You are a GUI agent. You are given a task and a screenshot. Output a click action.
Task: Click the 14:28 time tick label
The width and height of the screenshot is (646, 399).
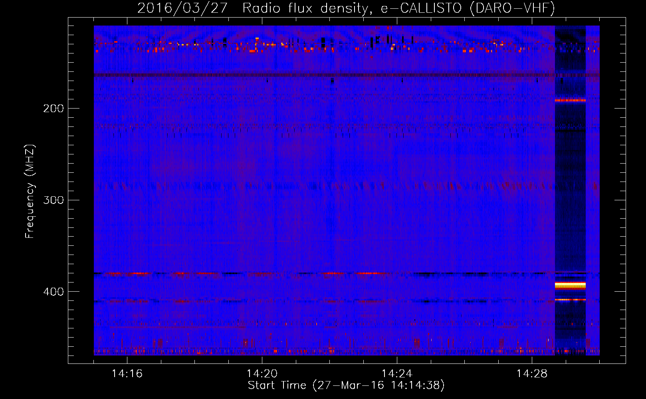click(x=532, y=373)
